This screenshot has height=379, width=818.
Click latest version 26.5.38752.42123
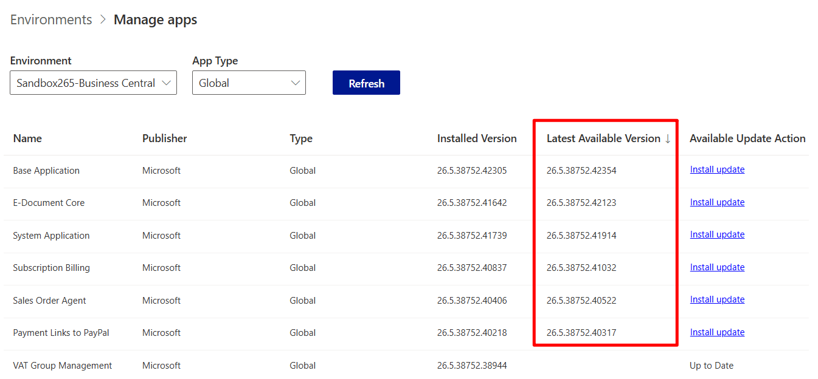[x=581, y=203]
